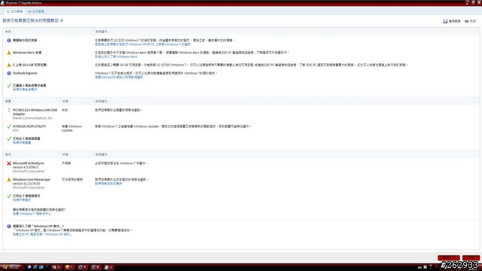Click green checkmark for 5 compatible devices

click(x=9, y=139)
